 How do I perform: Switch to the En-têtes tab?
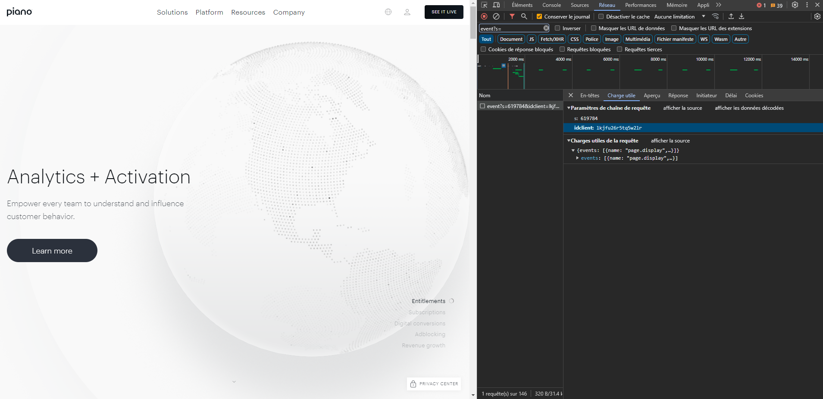pyautogui.click(x=589, y=96)
